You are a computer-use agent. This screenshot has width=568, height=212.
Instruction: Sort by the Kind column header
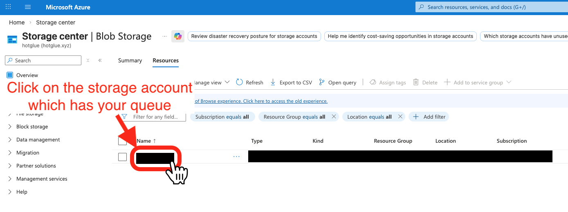pyautogui.click(x=318, y=141)
